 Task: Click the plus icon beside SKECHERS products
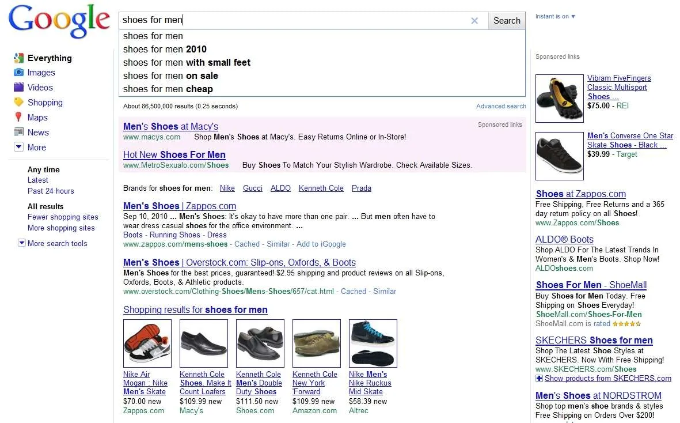point(539,378)
